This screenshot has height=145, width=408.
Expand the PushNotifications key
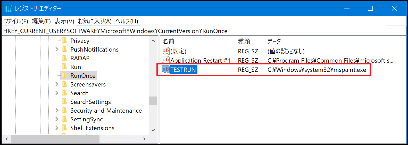pyautogui.click(x=57, y=49)
